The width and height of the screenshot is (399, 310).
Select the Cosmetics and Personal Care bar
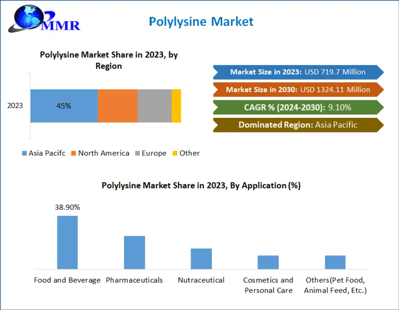click(268, 262)
